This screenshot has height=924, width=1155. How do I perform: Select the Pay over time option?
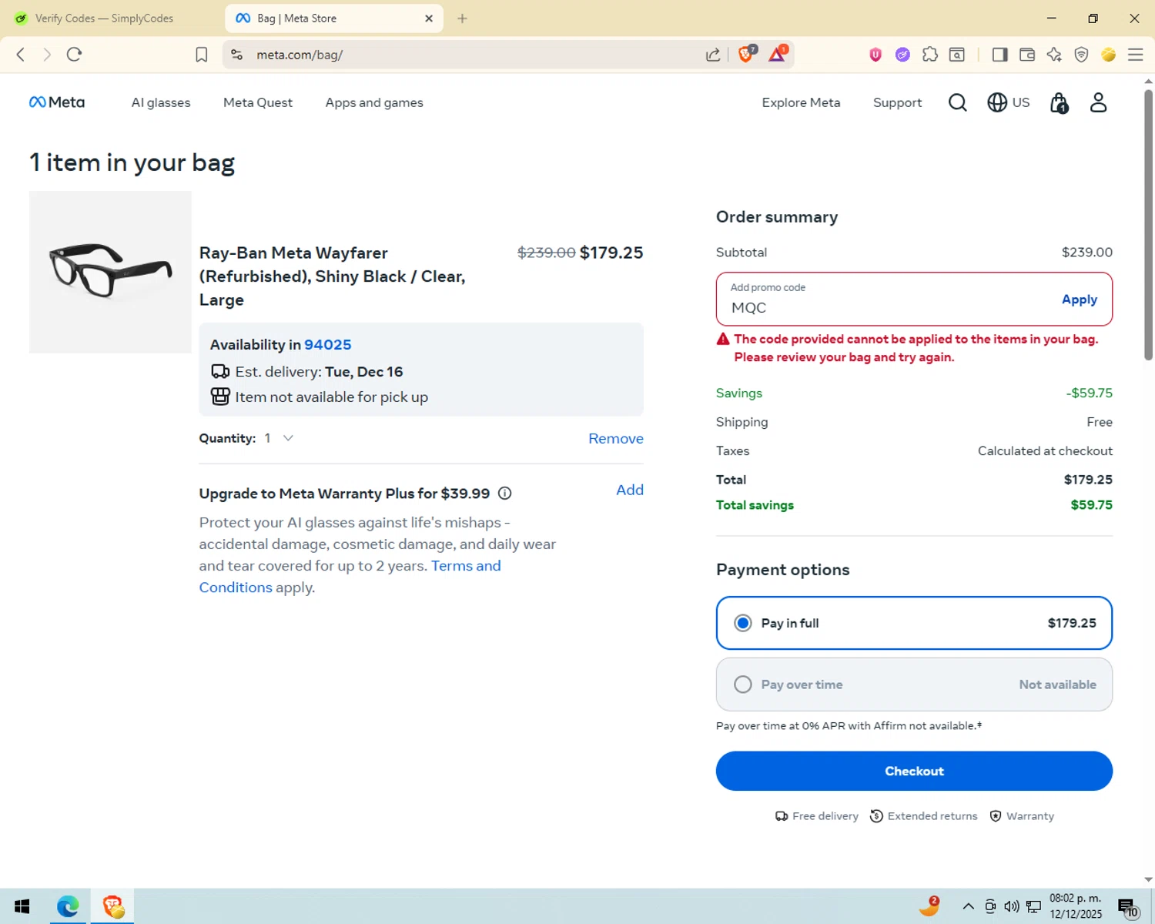coord(914,685)
